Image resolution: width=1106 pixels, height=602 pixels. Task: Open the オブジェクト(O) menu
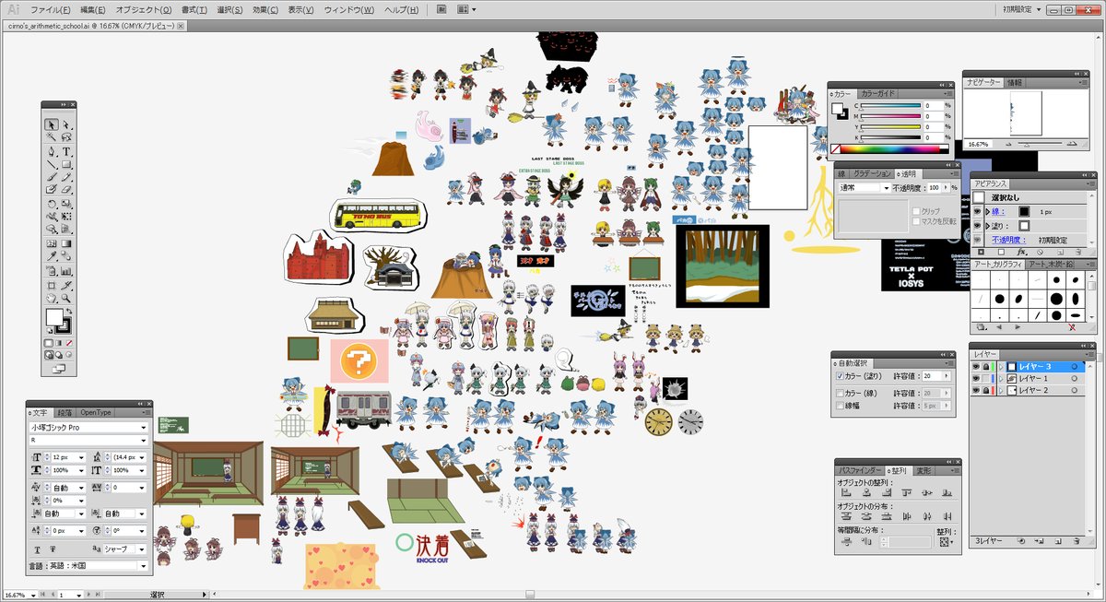tap(144, 9)
